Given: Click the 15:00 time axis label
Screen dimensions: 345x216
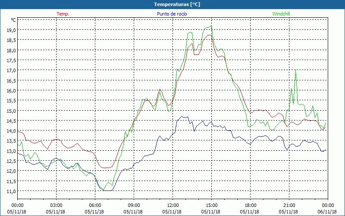Looking at the screenshot, I should pos(211,206).
